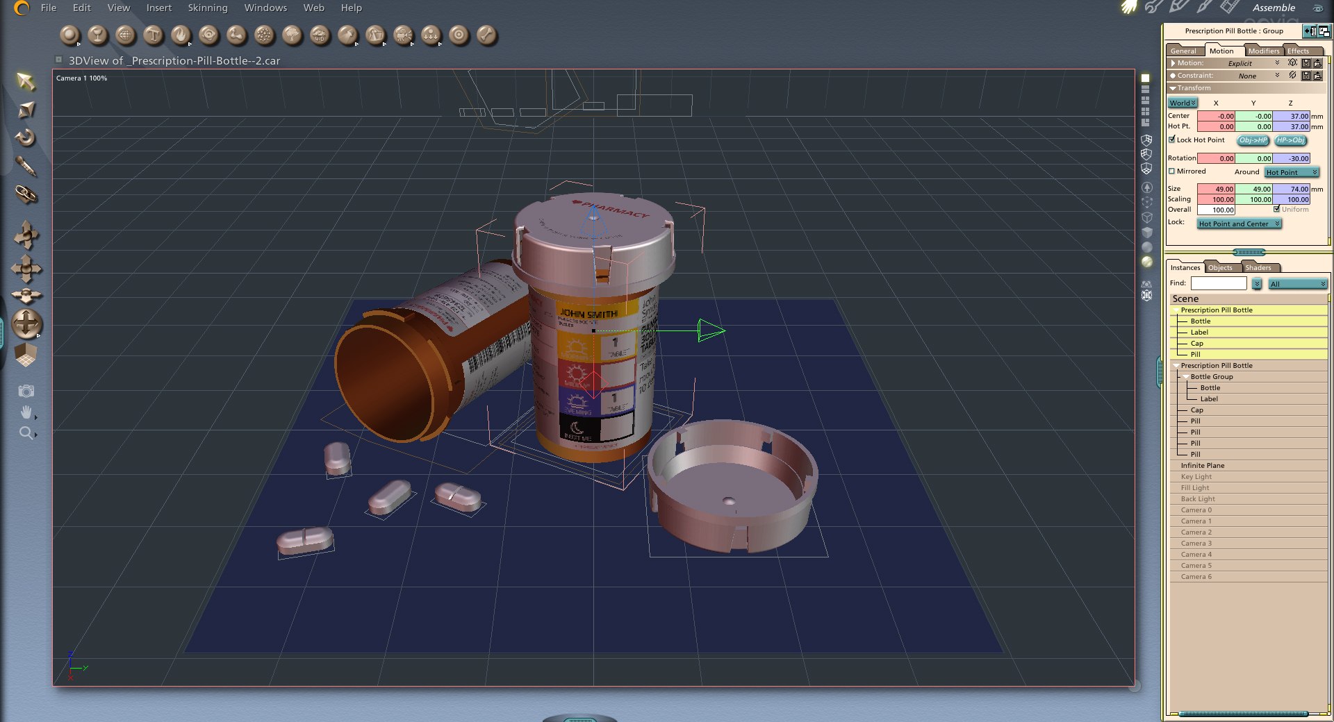Open the Around Hot Point dropdown
Screen dimensions: 1334x722
tap(1292, 172)
